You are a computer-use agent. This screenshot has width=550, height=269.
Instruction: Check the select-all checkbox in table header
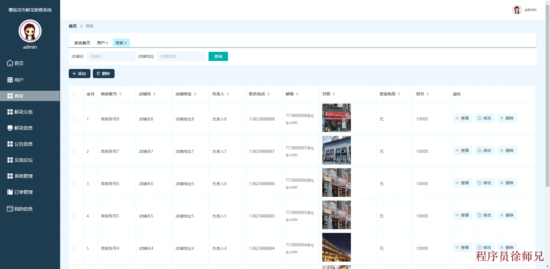tap(74, 94)
